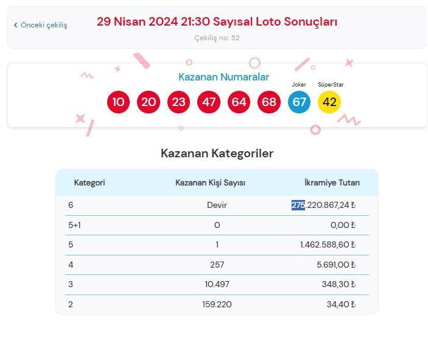Click the blue Joker ball 67
The image size is (428, 339).
(299, 102)
